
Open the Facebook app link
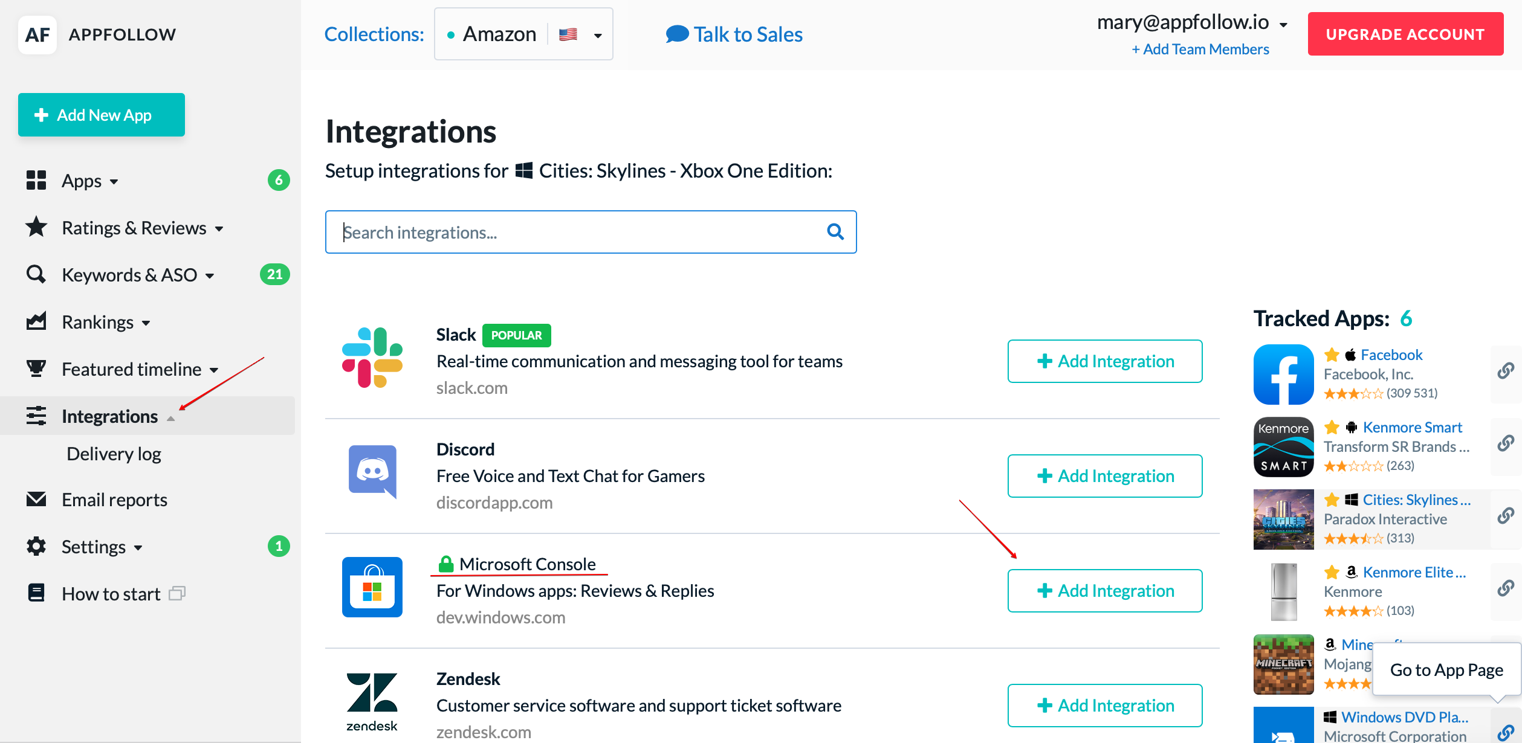1391,355
